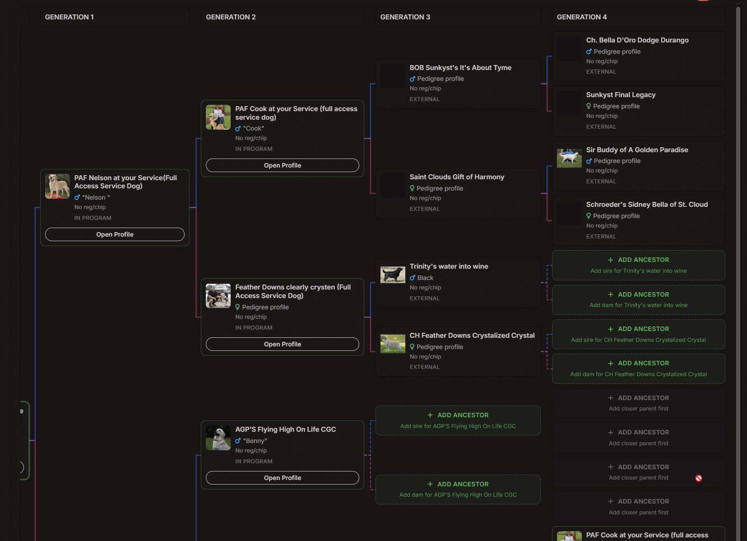Click the male gender icon on PAF Nelson's card
747x541 pixels.
(78, 197)
